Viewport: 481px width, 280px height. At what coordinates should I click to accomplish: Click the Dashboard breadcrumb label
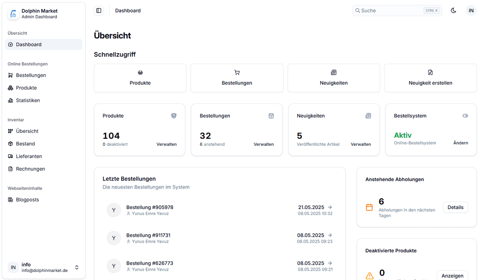[x=128, y=10]
